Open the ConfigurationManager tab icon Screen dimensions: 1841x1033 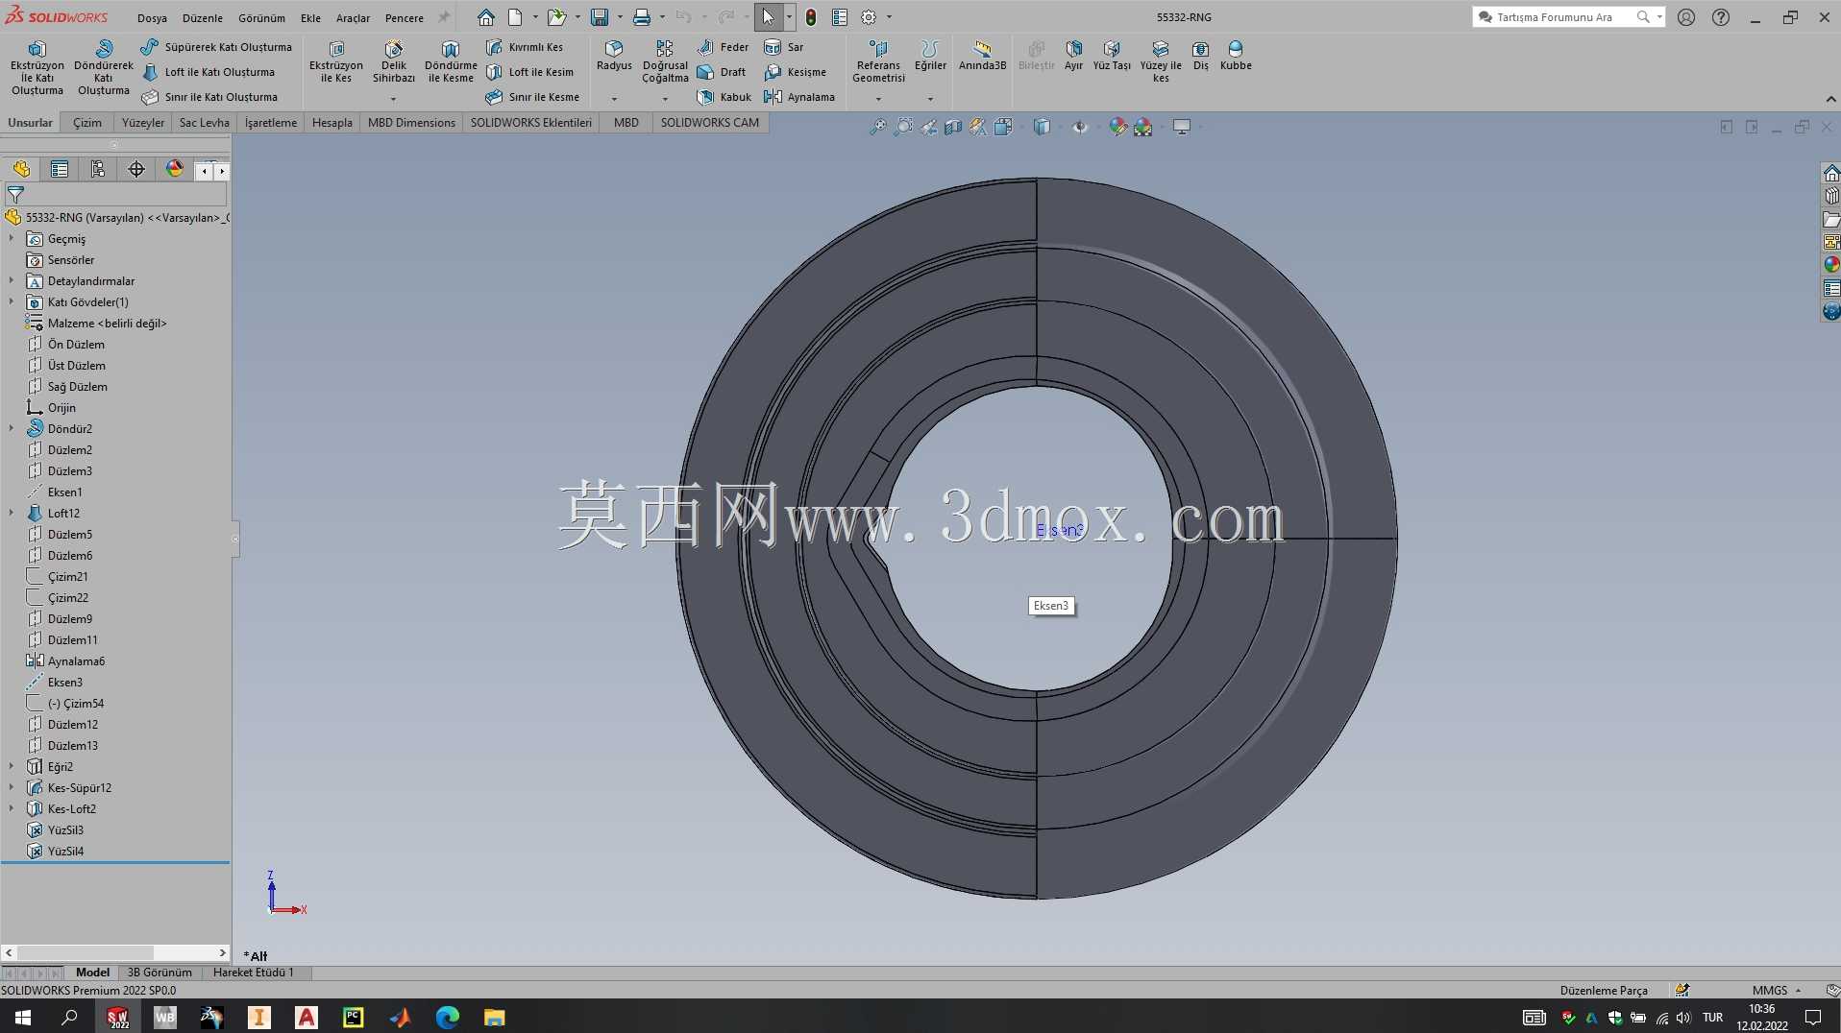pos(98,170)
